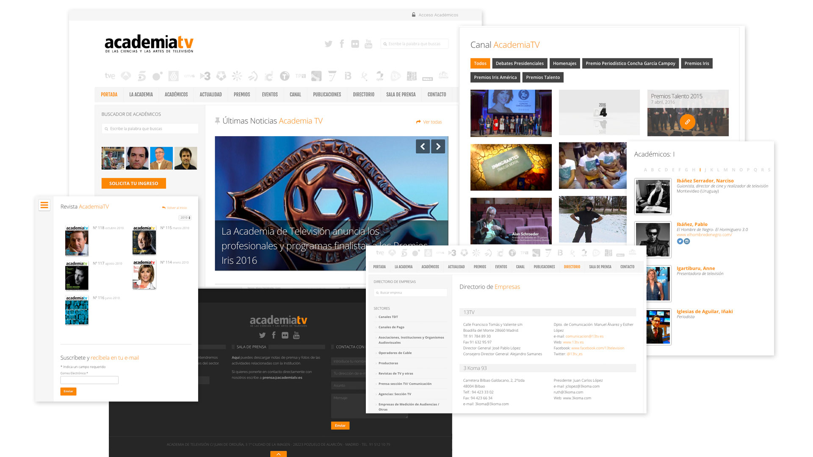
Task: Click Volver al inicio in Revista
Action: (x=174, y=208)
